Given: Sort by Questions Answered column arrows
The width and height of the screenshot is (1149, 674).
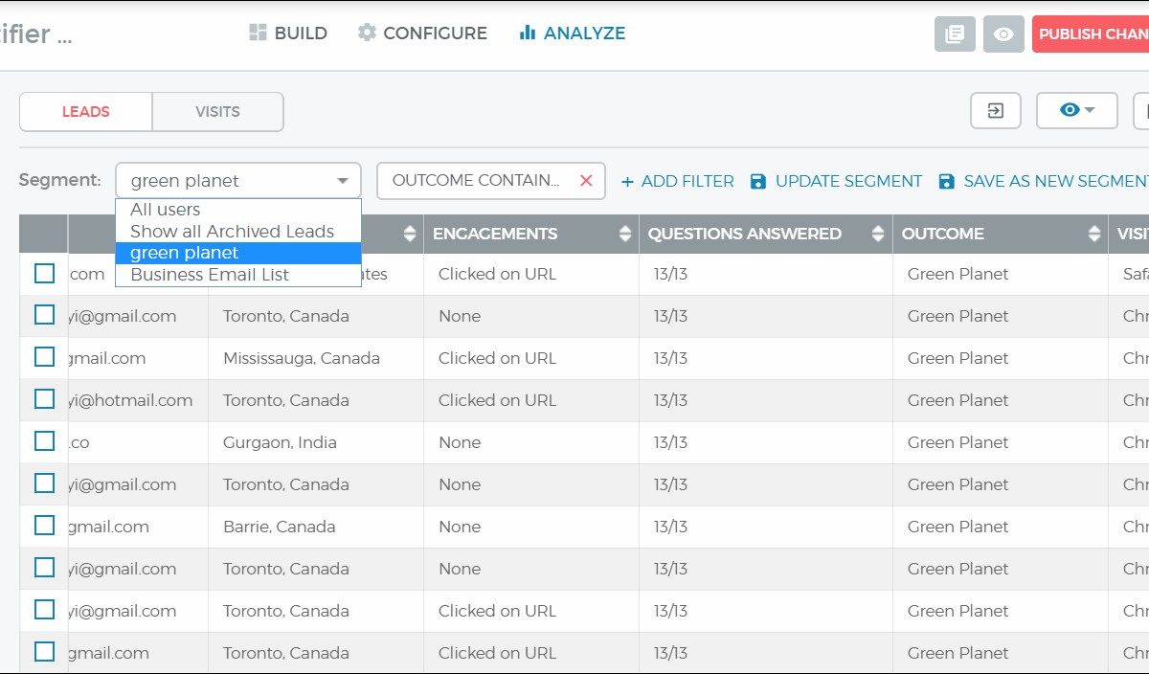Looking at the screenshot, I should (879, 234).
